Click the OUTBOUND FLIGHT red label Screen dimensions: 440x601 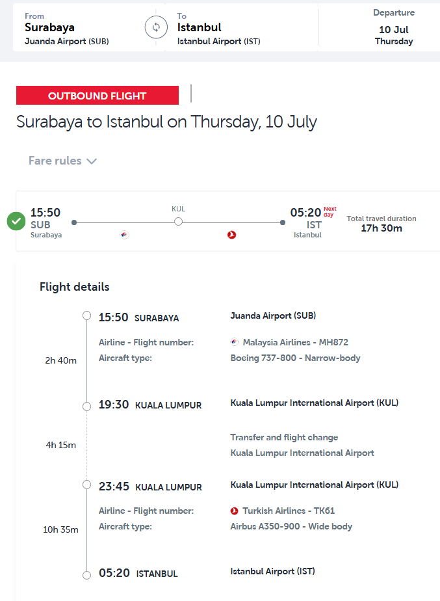(x=97, y=96)
